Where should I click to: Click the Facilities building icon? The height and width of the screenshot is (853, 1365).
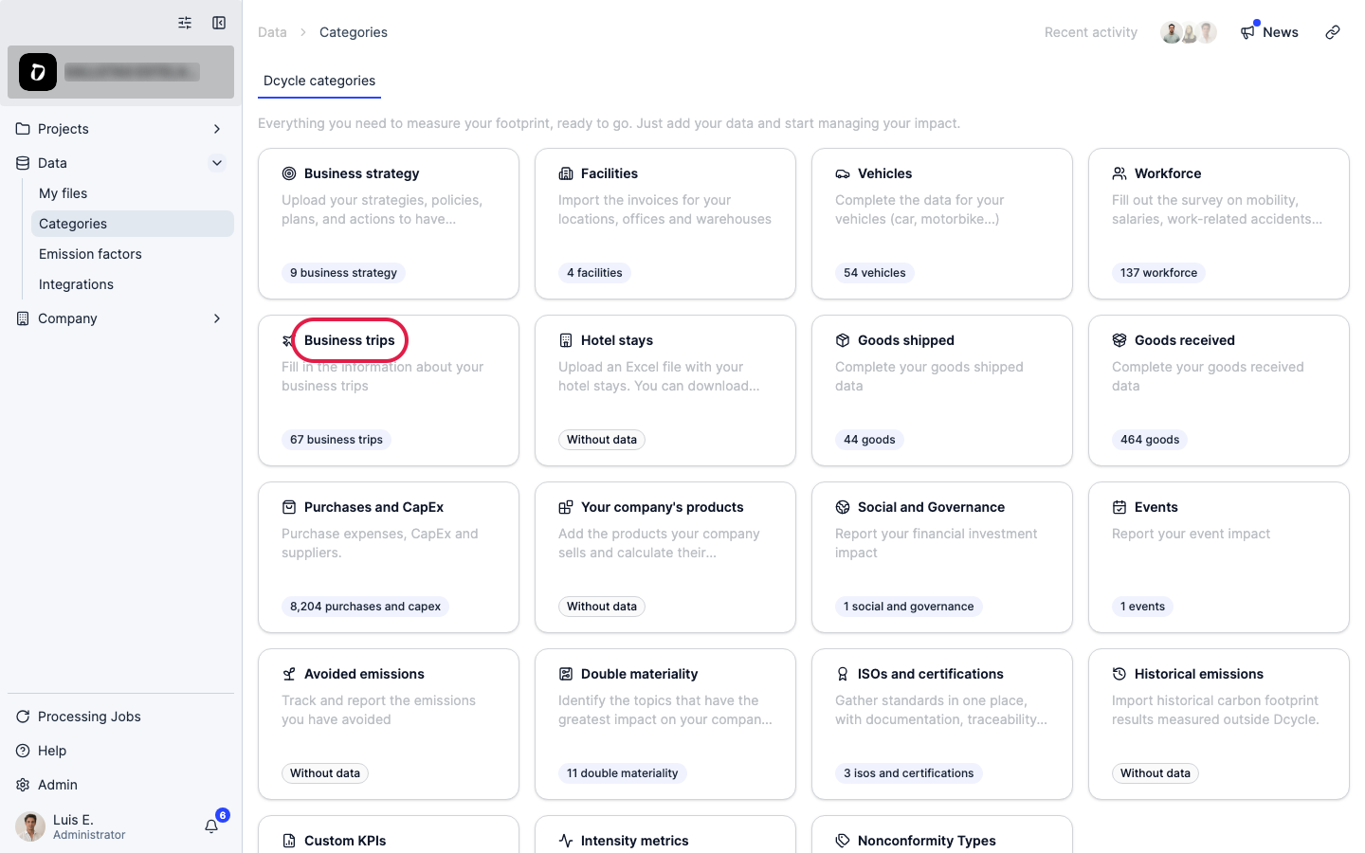566,173
